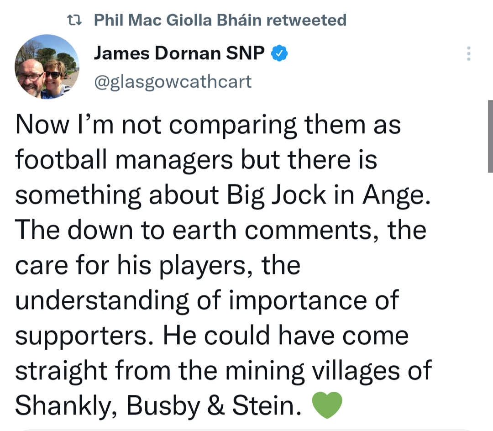
Task: Click the ampersand before 'Stein'
Action: click(x=215, y=405)
